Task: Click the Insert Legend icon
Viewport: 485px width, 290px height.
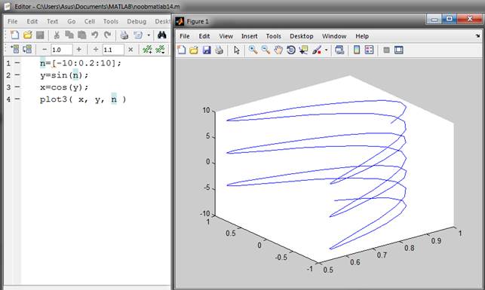Action: (x=369, y=50)
